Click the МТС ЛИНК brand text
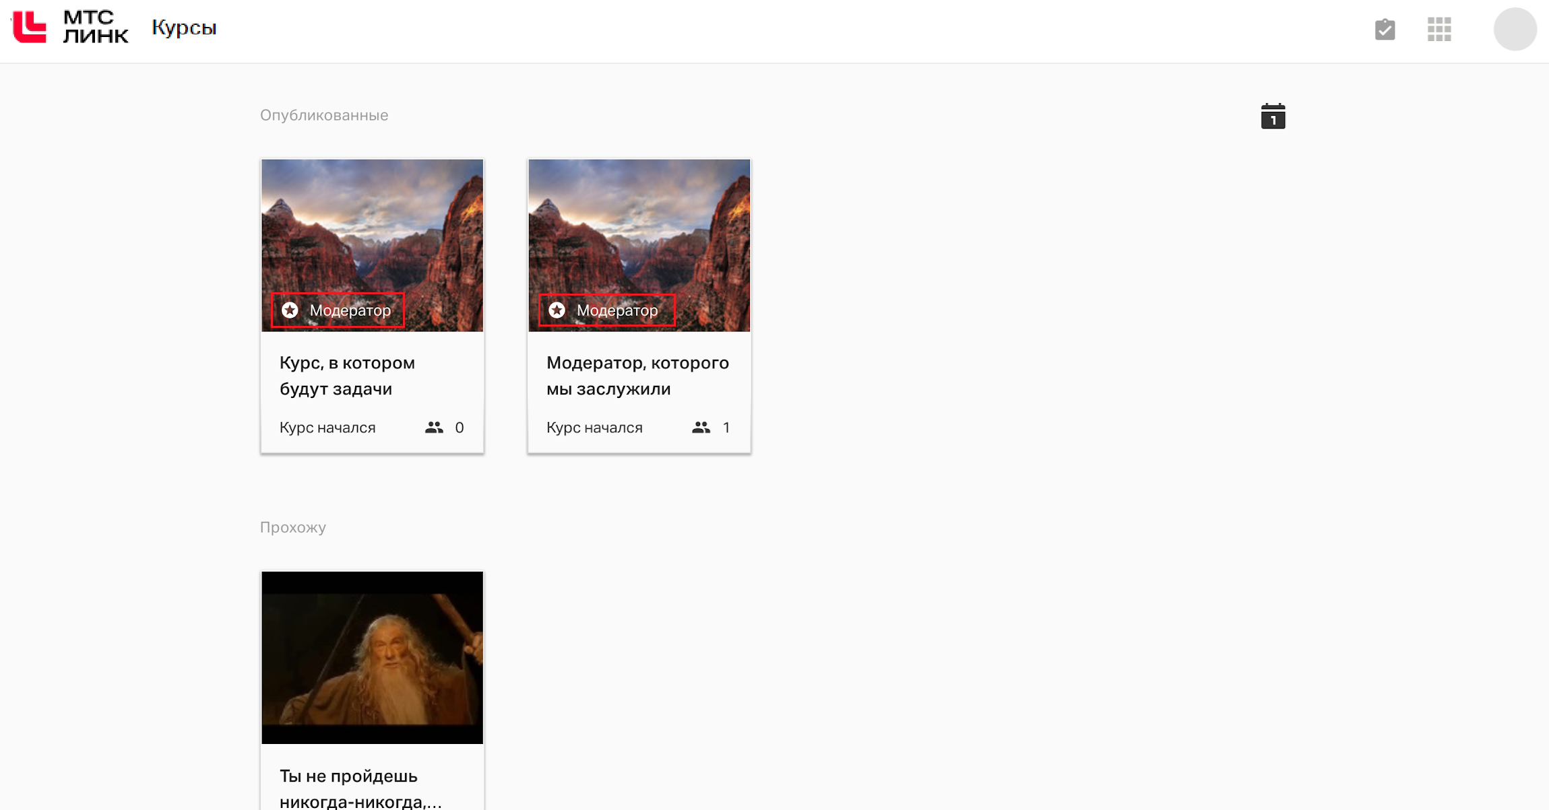The height and width of the screenshot is (810, 1549). [x=96, y=27]
